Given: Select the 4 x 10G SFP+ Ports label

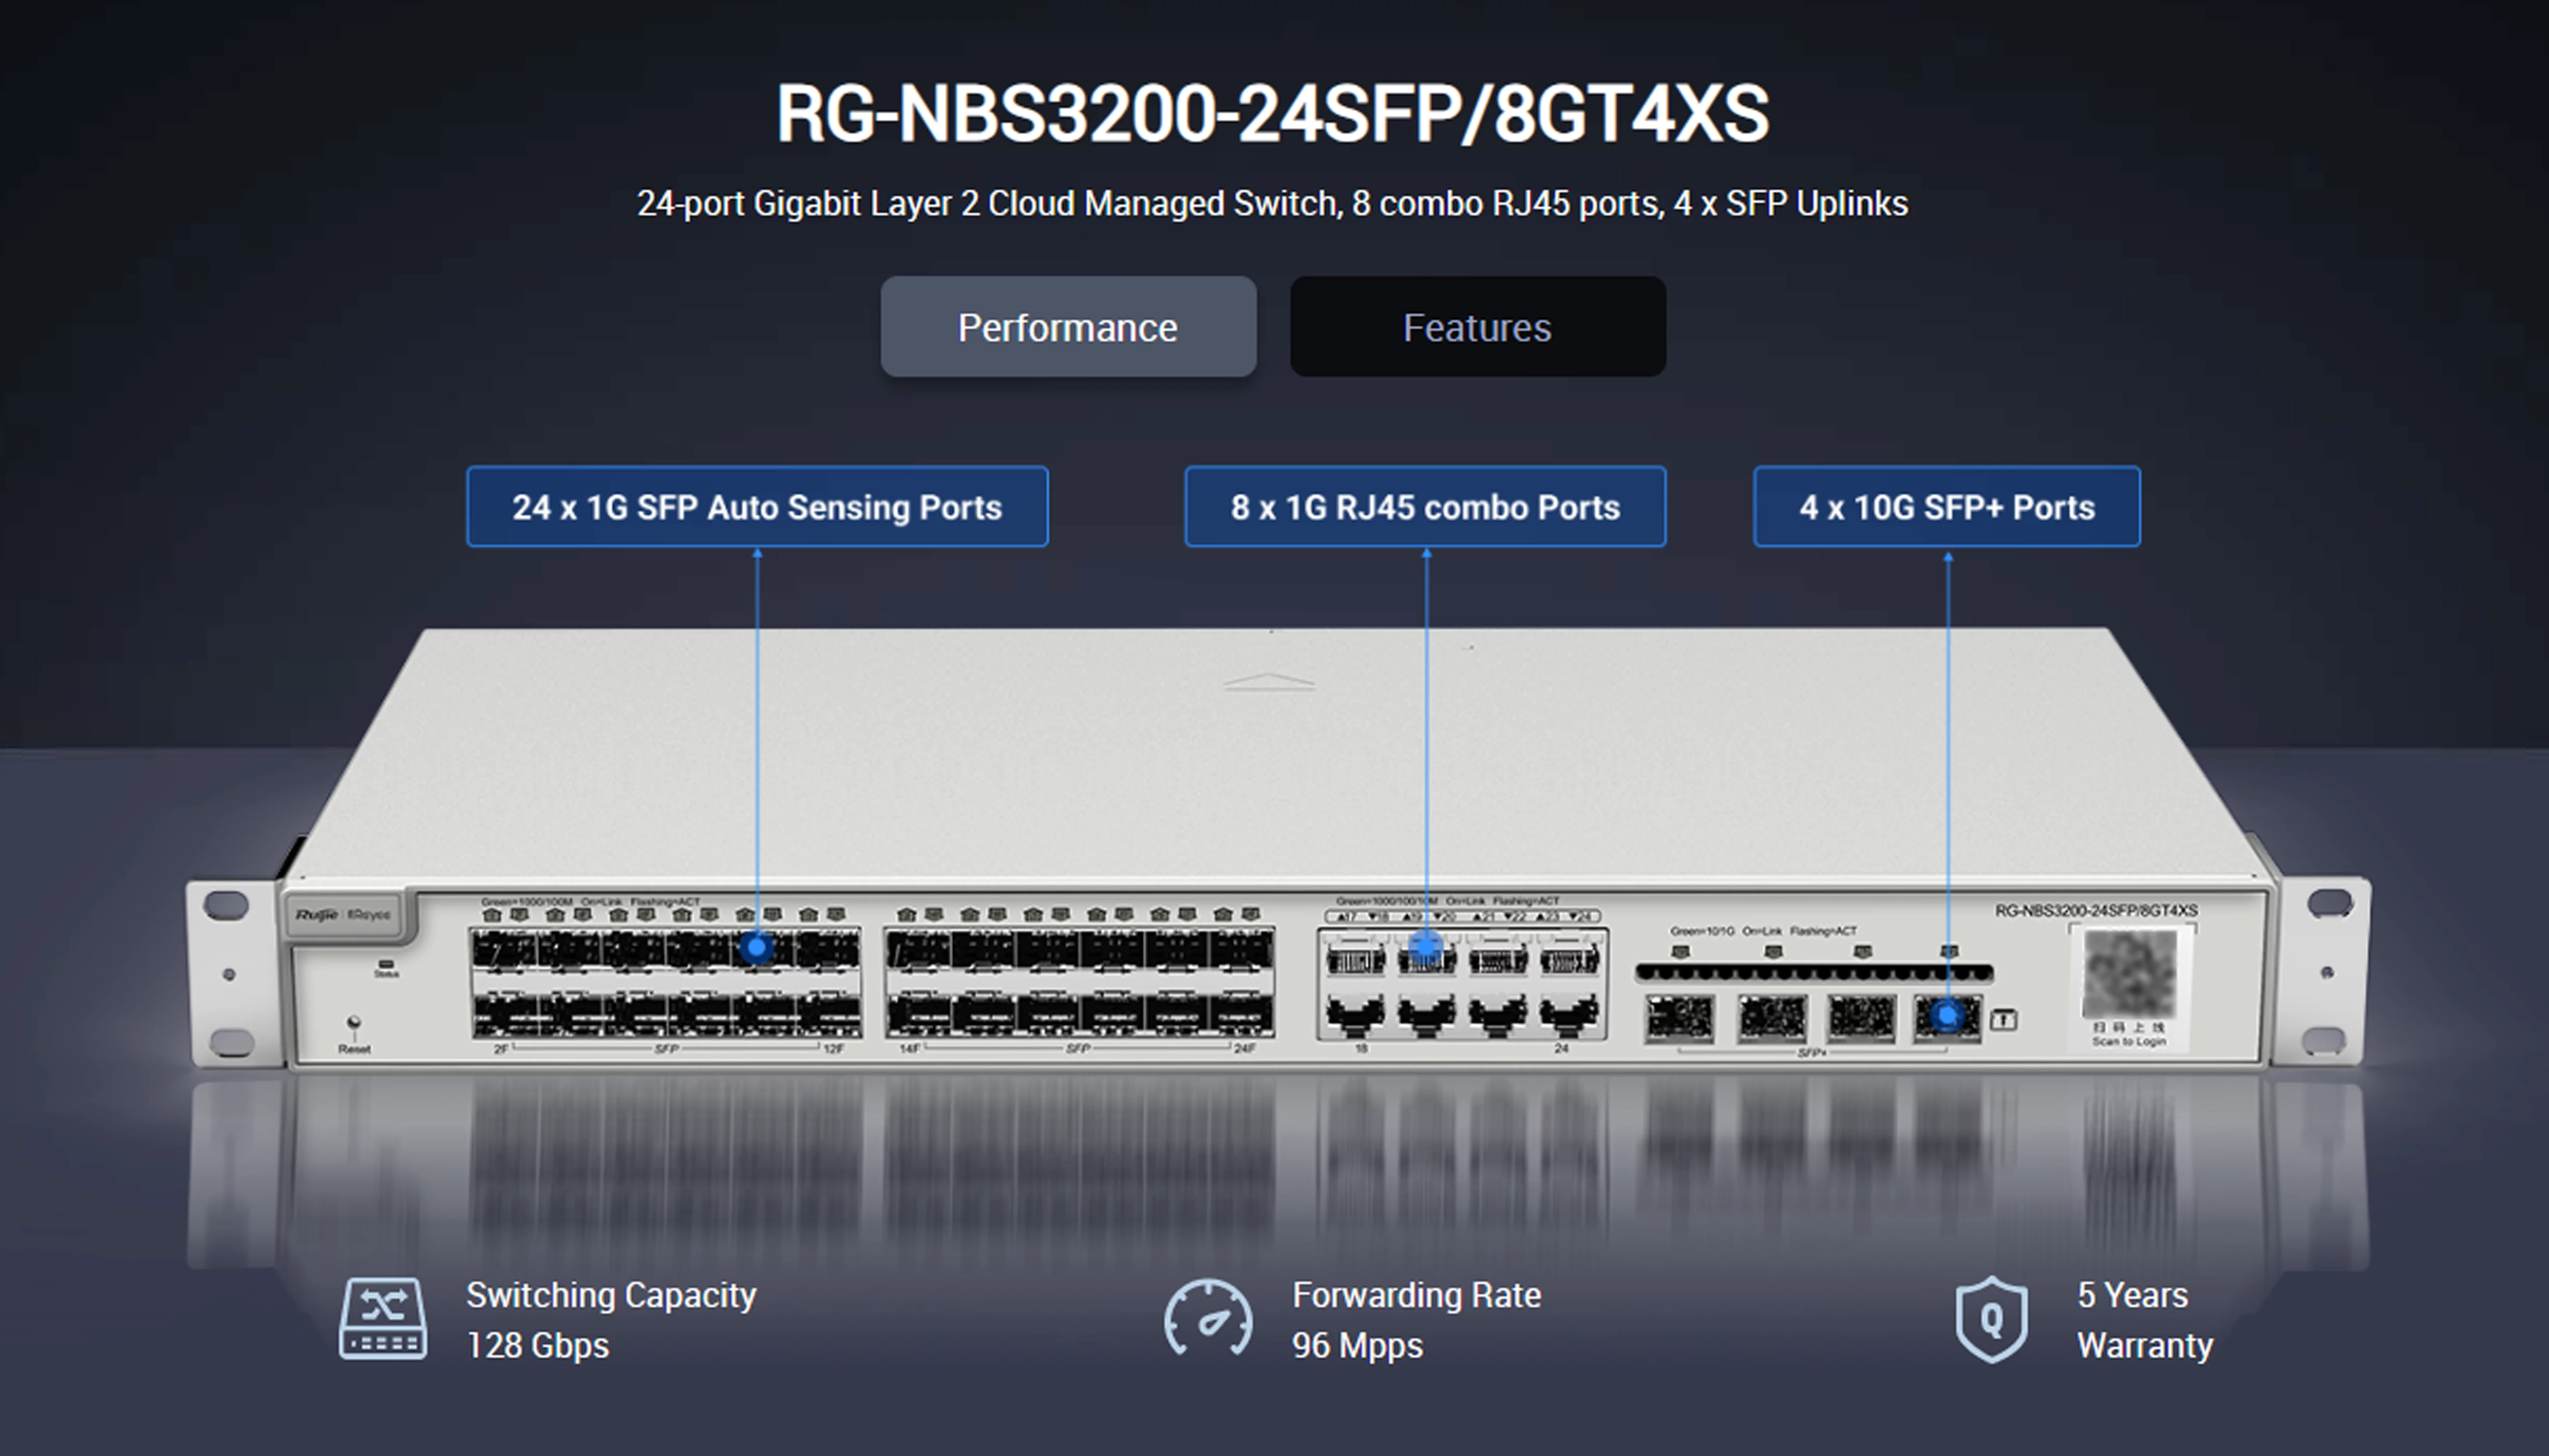Looking at the screenshot, I should 1947,507.
